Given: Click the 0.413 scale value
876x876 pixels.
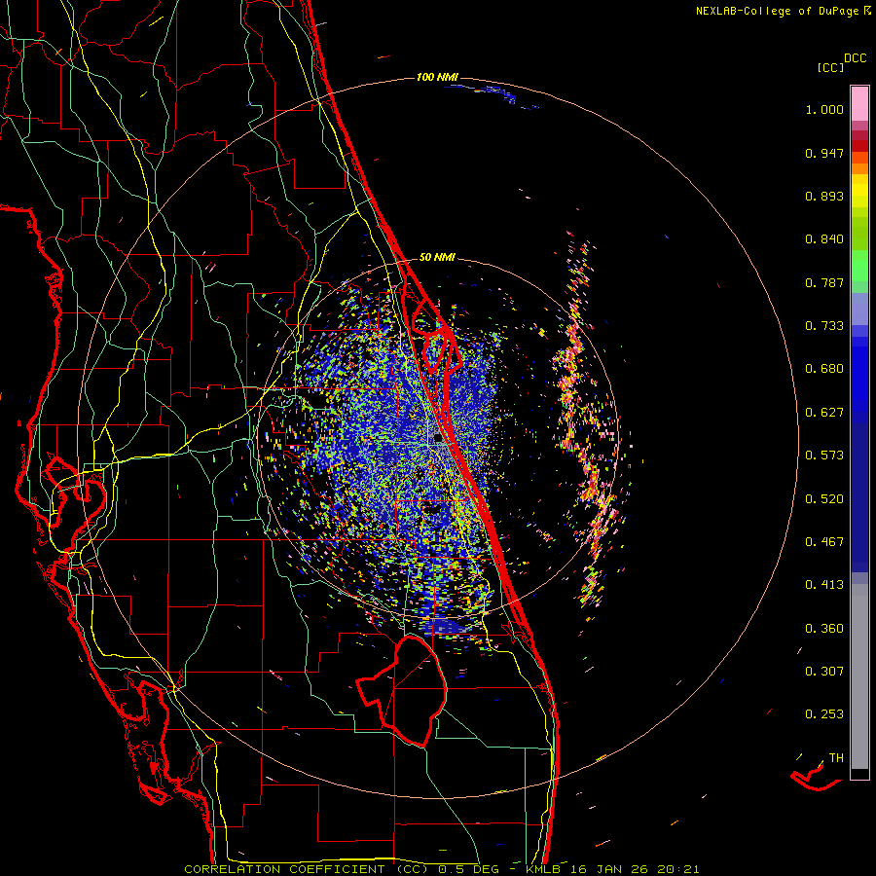Looking at the screenshot, I should click(x=824, y=585).
